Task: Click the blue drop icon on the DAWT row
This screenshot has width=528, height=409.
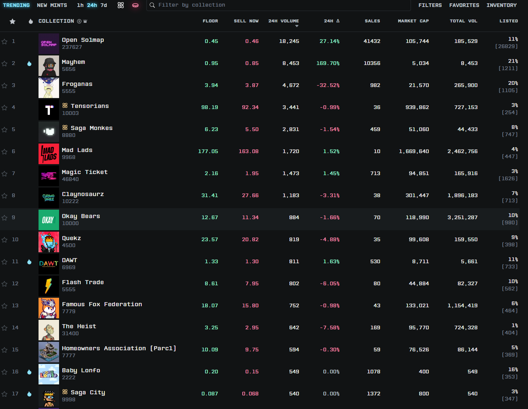Action: [x=29, y=262]
